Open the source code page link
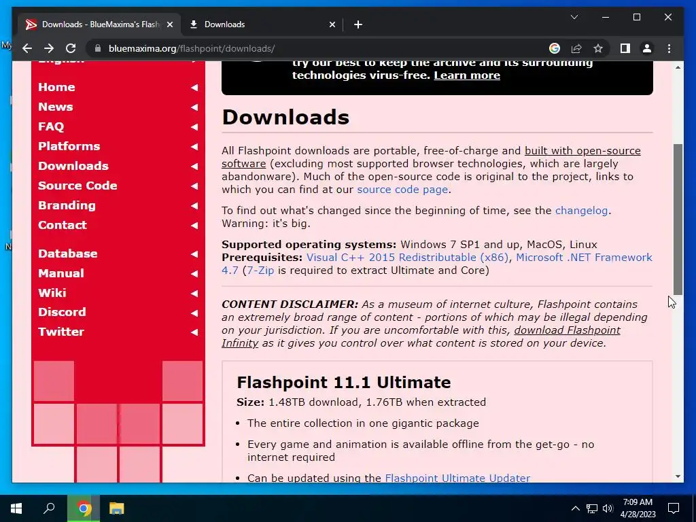Screen dimensions: 696x522 tap(402, 190)
